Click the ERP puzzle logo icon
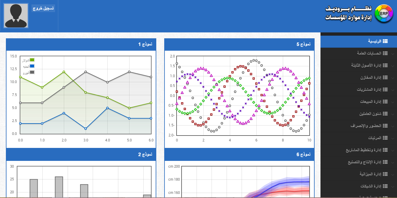 (x=384, y=14)
